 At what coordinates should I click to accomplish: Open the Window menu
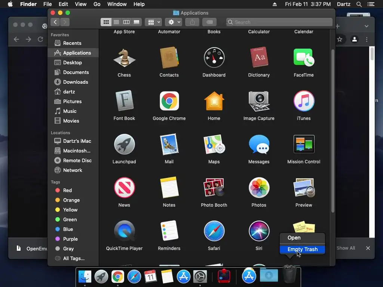pos(117,4)
